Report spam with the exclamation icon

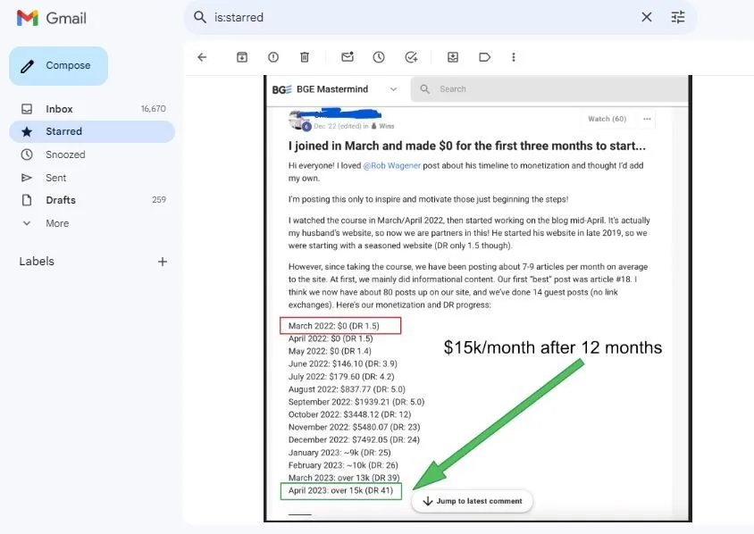273,57
